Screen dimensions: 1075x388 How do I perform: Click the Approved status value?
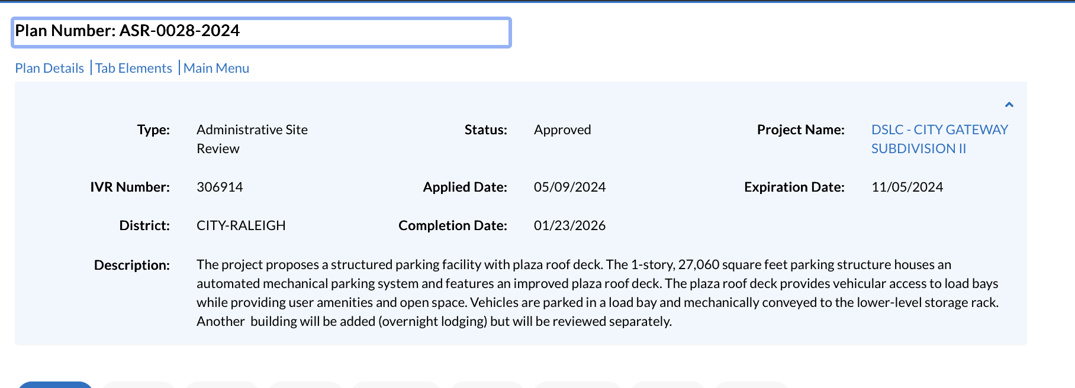point(562,130)
